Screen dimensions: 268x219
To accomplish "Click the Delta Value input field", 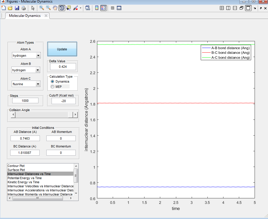I will click(x=63, y=67).
